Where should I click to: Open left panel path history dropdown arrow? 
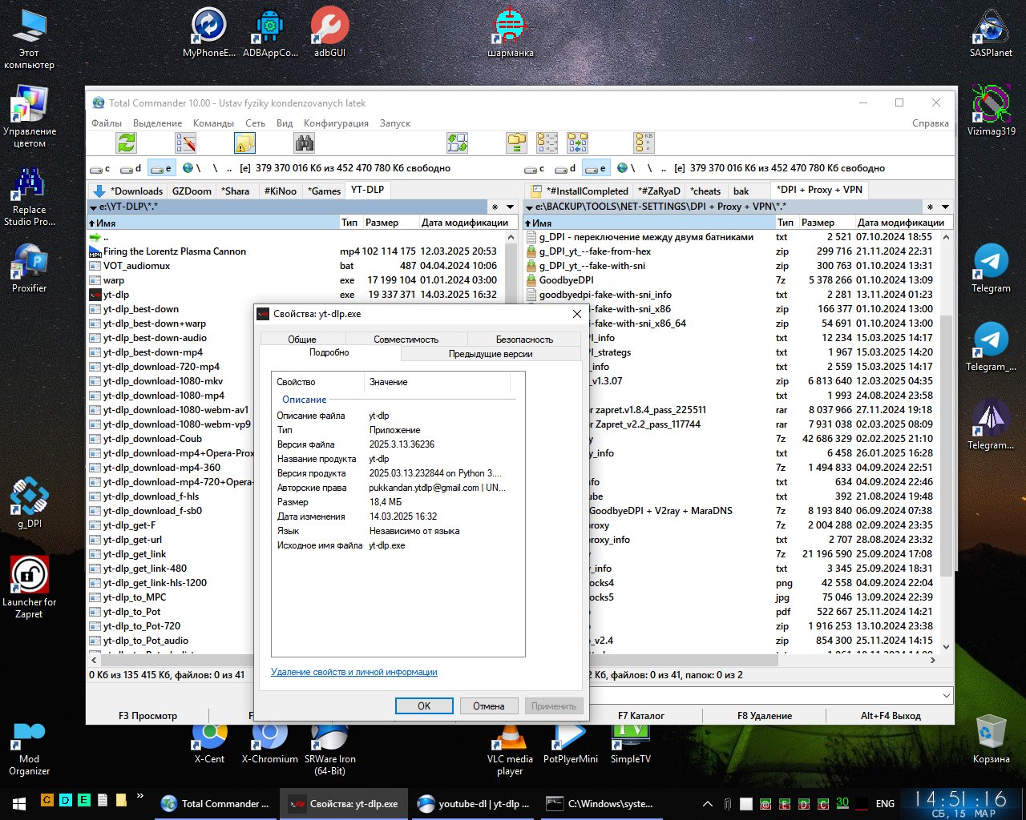(x=510, y=207)
